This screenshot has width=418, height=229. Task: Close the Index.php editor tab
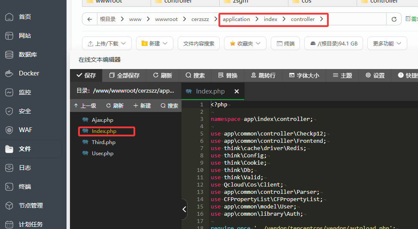(236, 91)
